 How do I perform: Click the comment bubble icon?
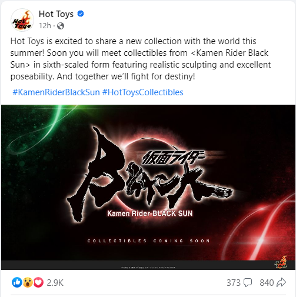(248, 282)
